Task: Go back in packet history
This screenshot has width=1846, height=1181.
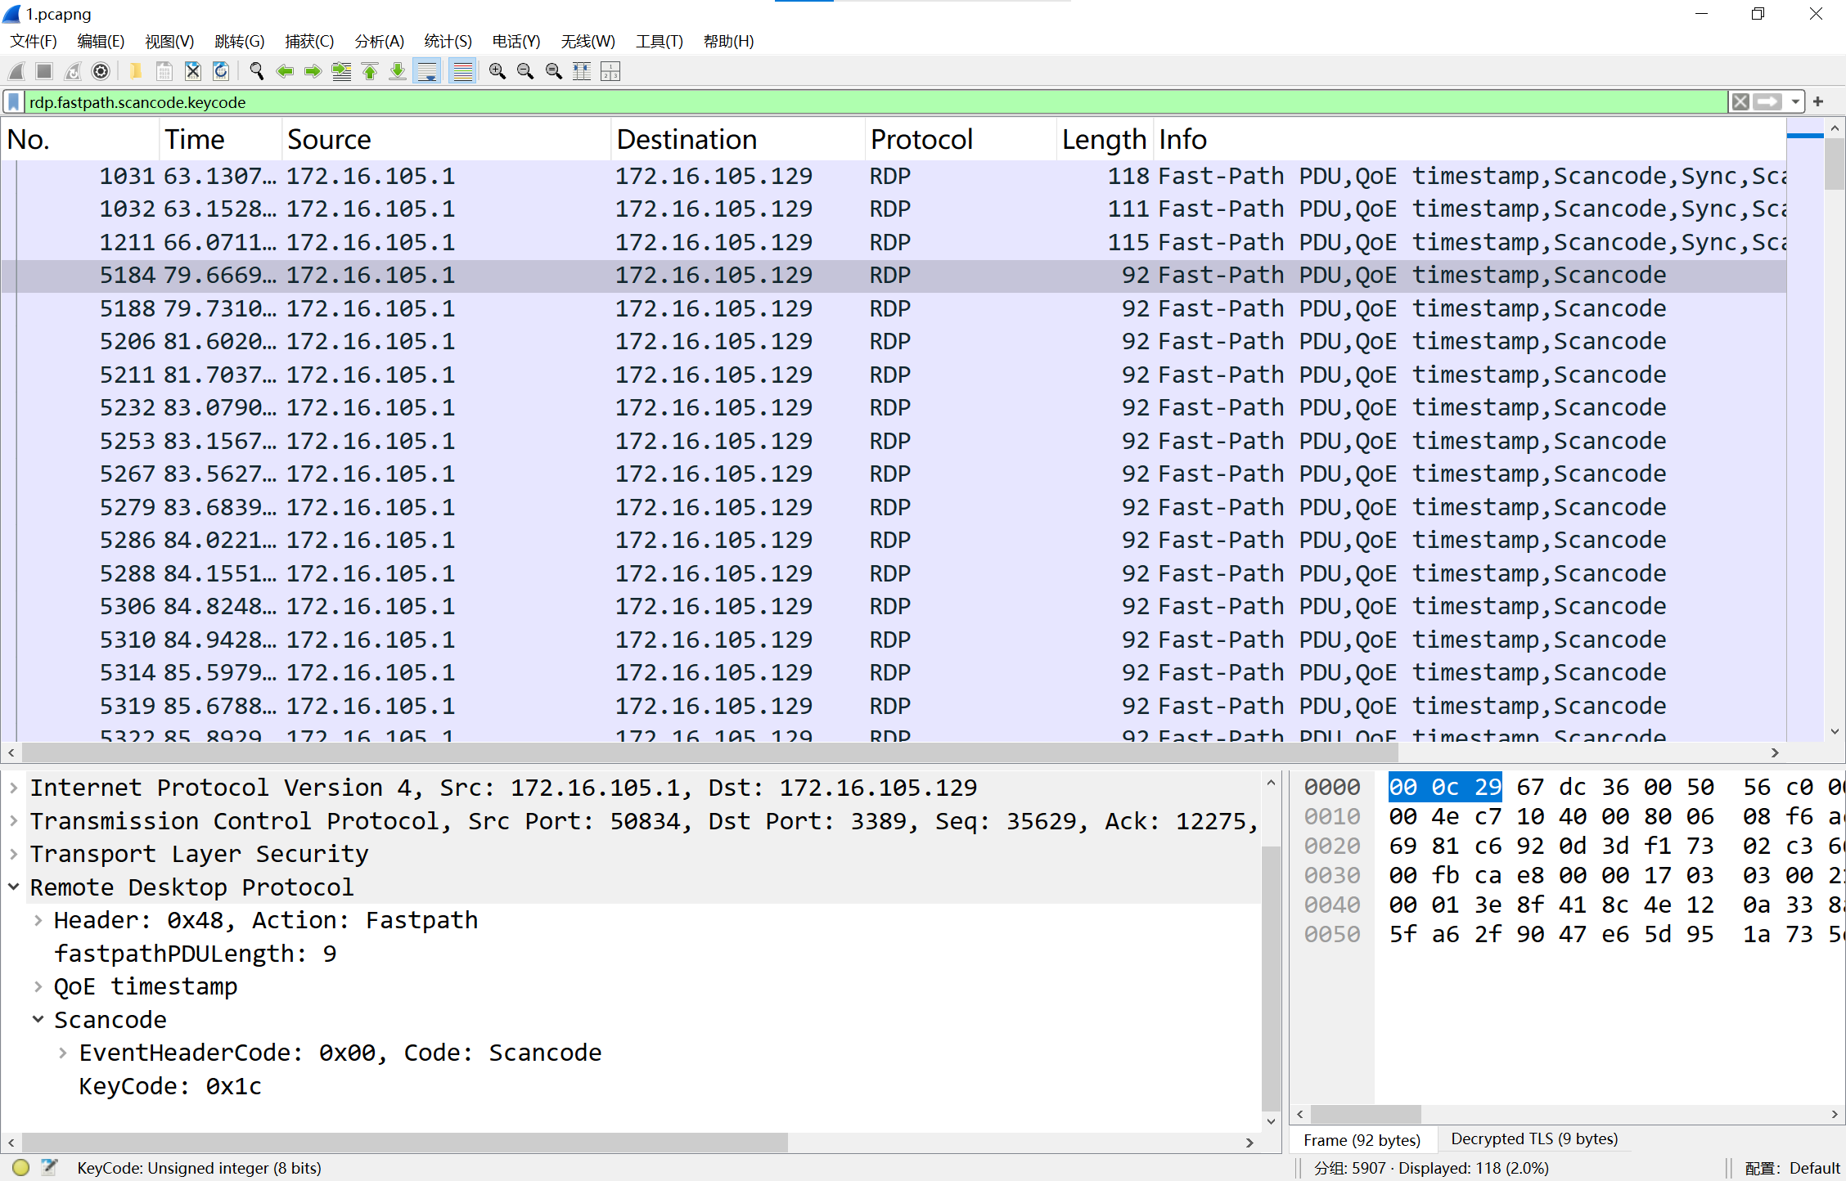Action: pyautogui.click(x=285, y=72)
